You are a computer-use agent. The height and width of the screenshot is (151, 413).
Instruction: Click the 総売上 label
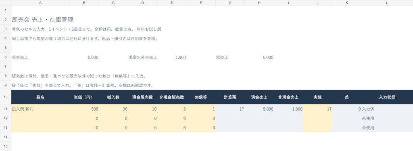(222, 57)
